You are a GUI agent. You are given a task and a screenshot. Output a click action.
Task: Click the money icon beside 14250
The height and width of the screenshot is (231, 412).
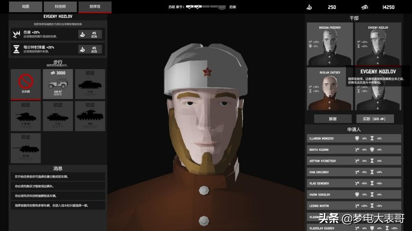click(x=364, y=7)
